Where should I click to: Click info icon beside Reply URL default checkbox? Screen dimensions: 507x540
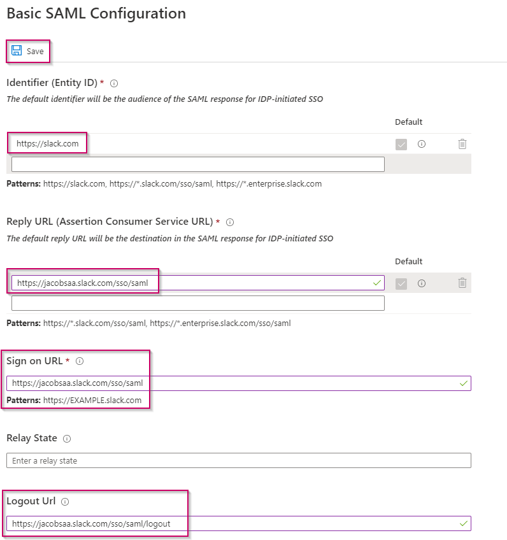[421, 283]
